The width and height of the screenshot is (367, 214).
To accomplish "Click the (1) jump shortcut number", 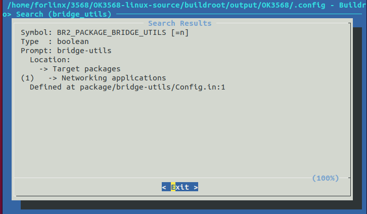I will click(27, 78).
